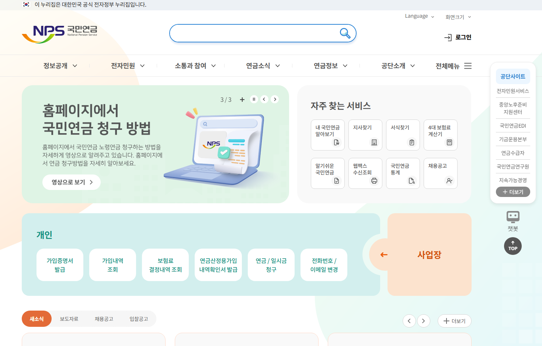Click 연금산정용가입 내역확인서 발급 button
The height and width of the screenshot is (346, 542).
(x=218, y=265)
